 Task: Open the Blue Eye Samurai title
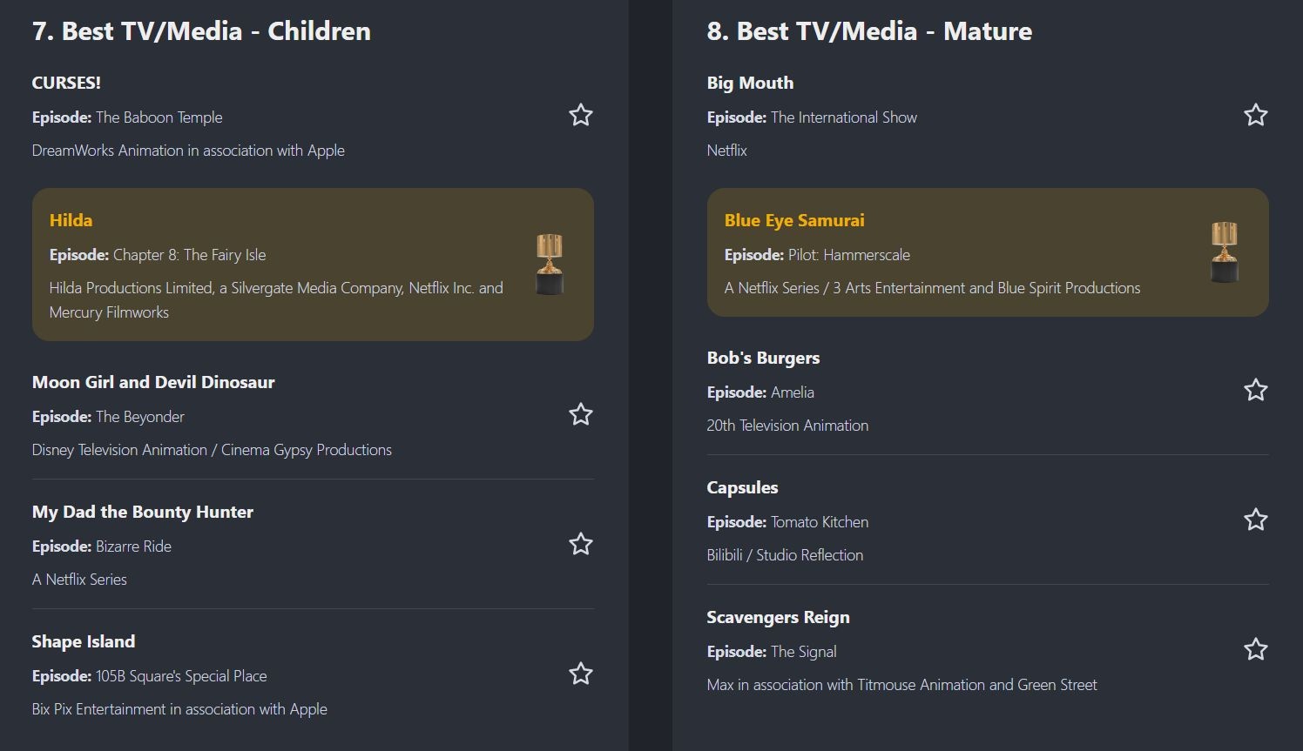[x=794, y=220]
